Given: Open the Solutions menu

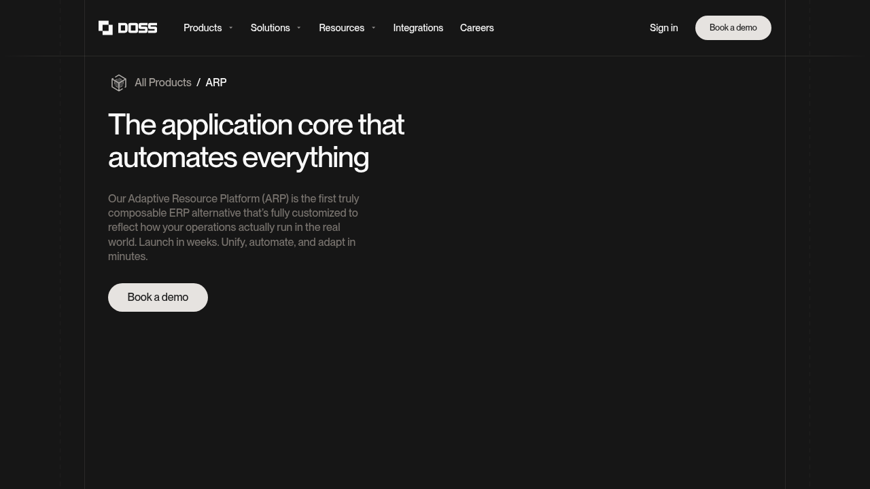Looking at the screenshot, I should click(x=270, y=28).
